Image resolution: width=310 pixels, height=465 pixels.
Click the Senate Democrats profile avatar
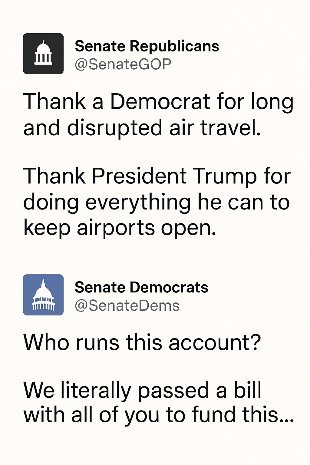coord(43,295)
